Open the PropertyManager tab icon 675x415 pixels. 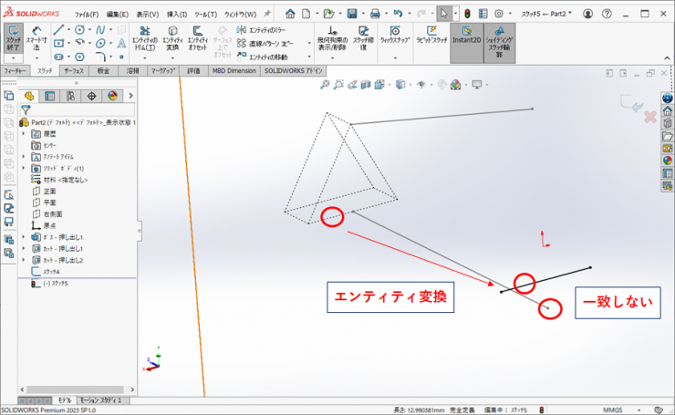tap(49, 96)
